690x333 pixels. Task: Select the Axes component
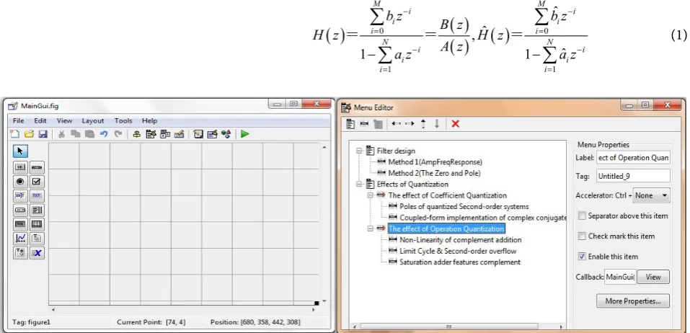click(x=21, y=239)
